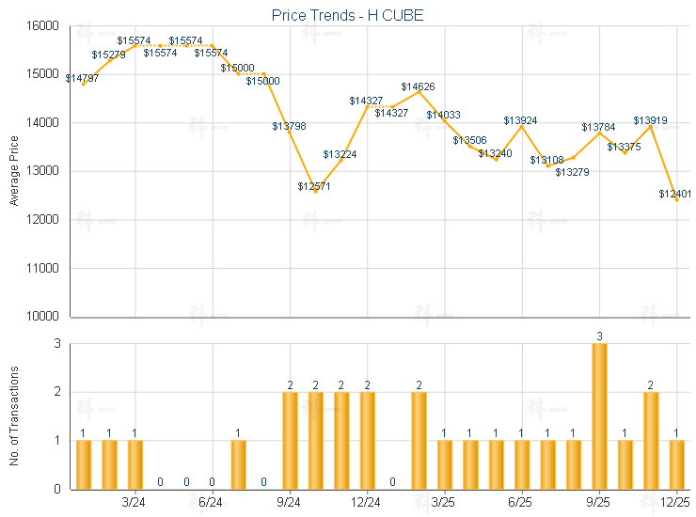The width and height of the screenshot is (696, 517).
Task: Select the $13798 data point label
Action: (x=289, y=125)
